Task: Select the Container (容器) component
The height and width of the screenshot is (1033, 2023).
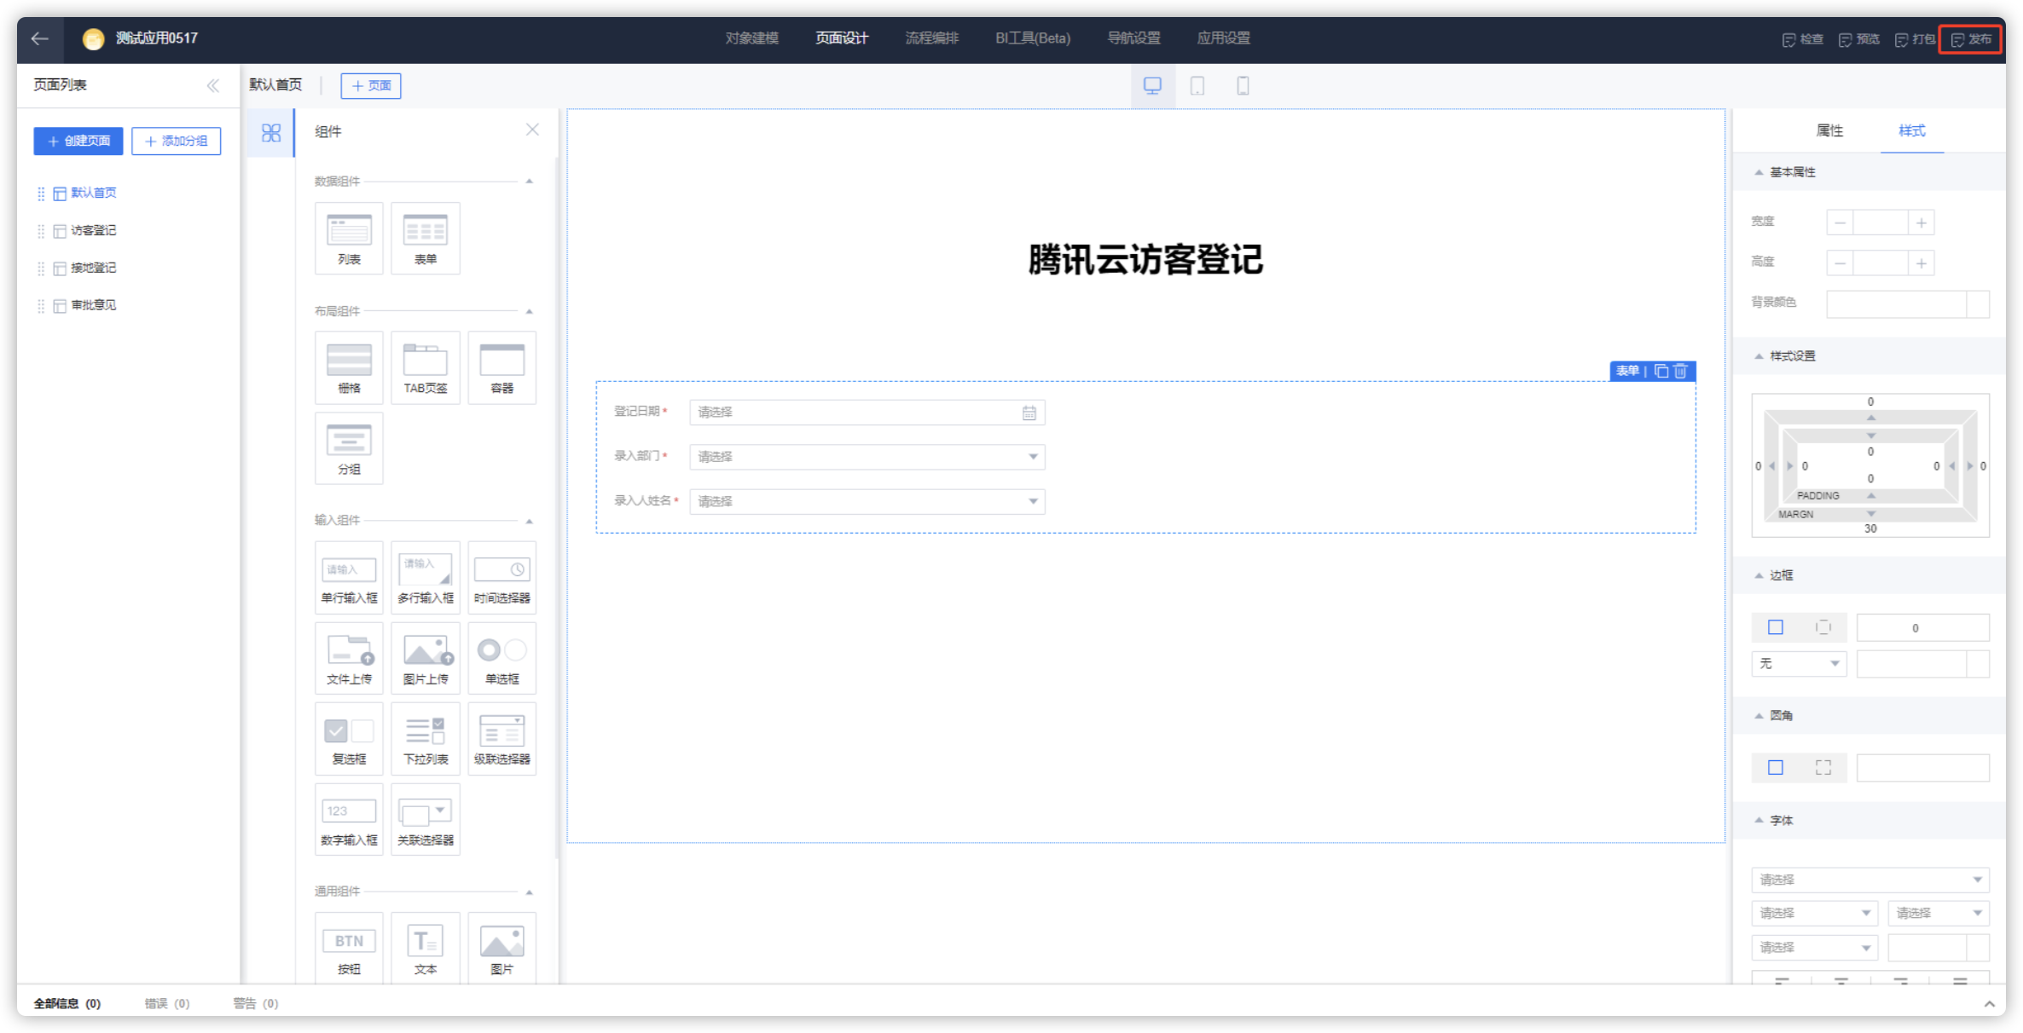Action: (502, 367)
